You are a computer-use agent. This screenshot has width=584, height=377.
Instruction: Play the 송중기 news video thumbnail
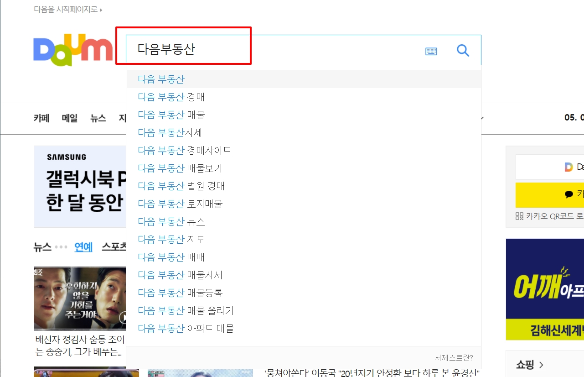80,298
